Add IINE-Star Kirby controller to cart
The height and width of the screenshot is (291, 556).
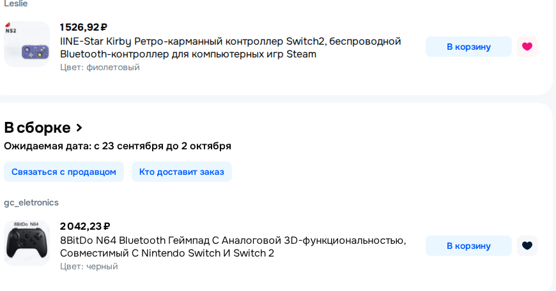[x=468, y=47]
